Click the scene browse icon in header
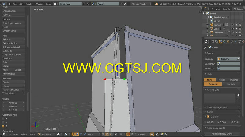 [x=93, y=4]
